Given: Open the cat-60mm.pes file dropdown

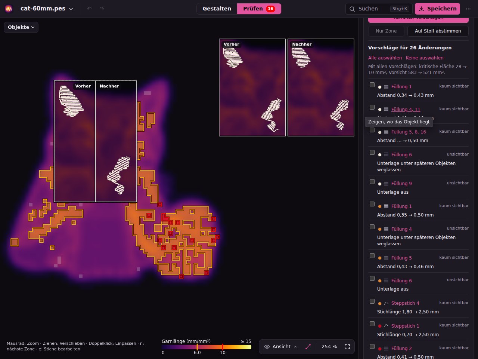Looking at the screenshot, I should tap(47, 9).
